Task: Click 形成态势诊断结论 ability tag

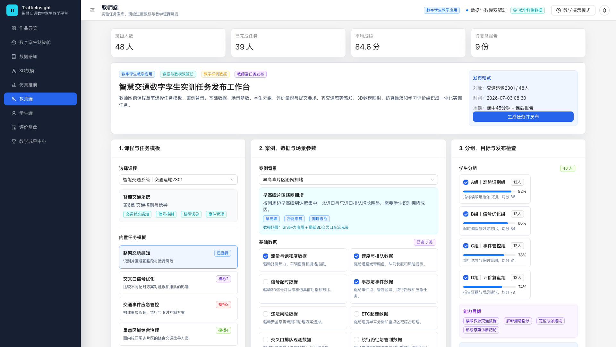Action: click(x=481, y=330)
